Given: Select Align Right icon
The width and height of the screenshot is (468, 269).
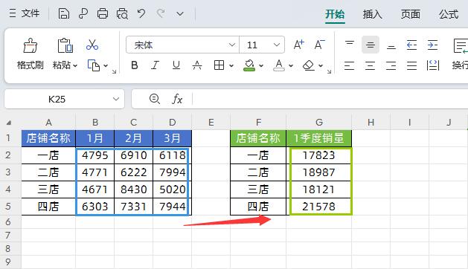Looking at the screenshot, I should click(391, 65).
